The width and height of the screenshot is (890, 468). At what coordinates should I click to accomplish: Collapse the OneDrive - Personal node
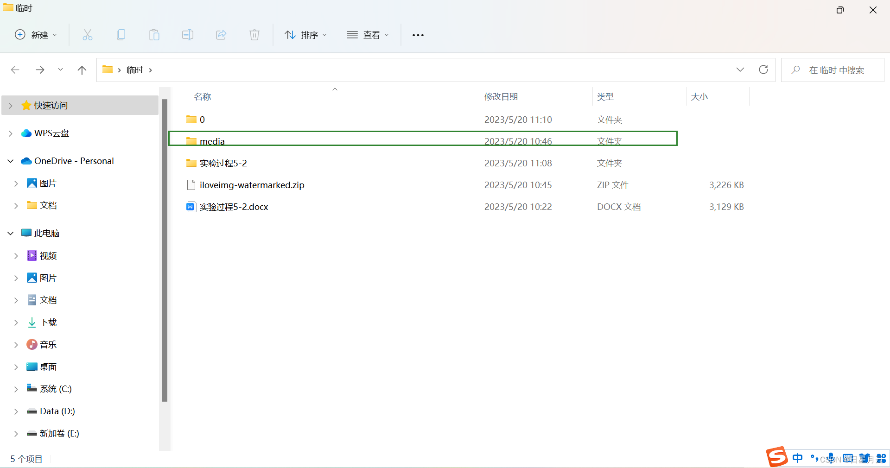pyautogui.click(x=11, y=161)
